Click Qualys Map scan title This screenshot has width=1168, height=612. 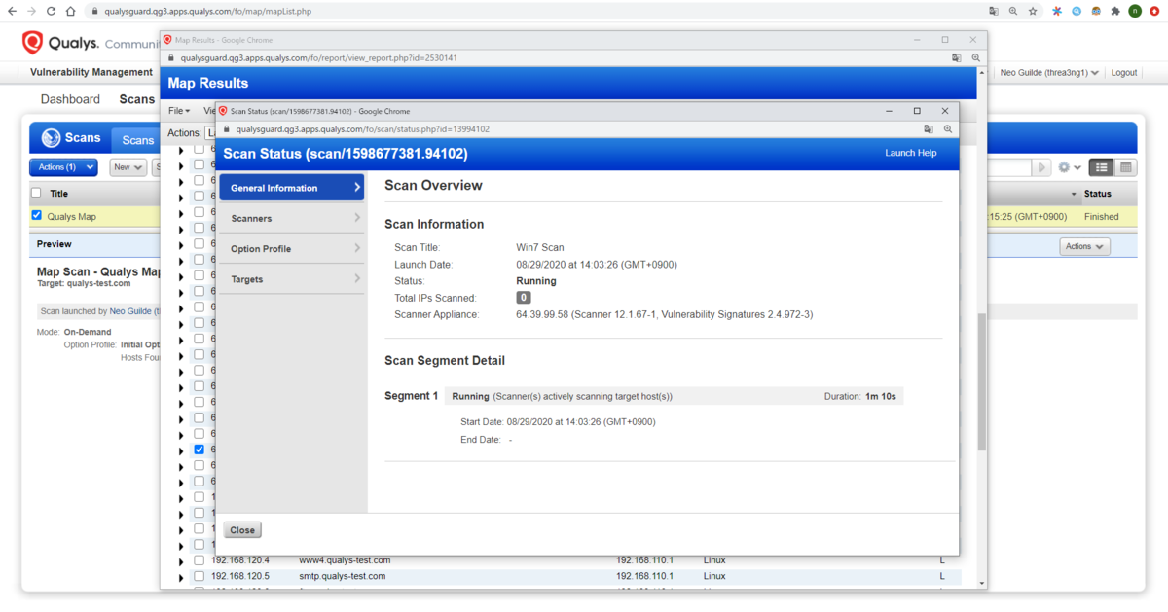[72, 217]
